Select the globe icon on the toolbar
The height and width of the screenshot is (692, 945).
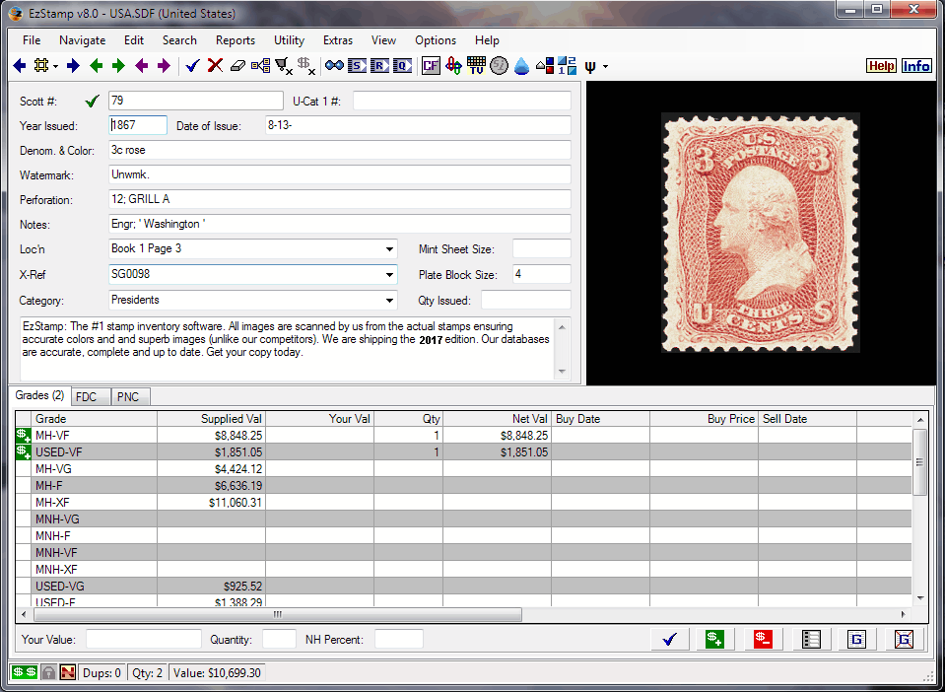tap(498, 65)
